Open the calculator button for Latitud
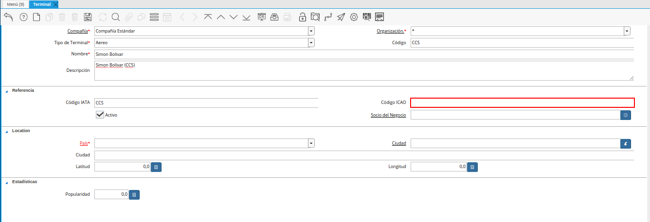650x222 pixels. point(156,167)
